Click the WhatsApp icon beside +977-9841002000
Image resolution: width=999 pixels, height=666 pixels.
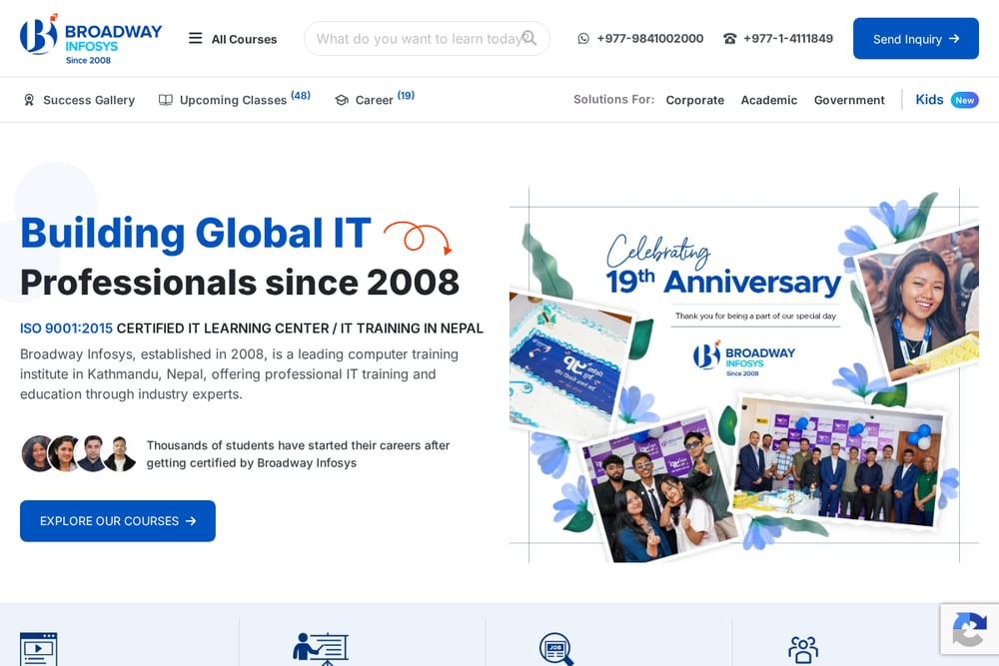[x=583, y=38]
